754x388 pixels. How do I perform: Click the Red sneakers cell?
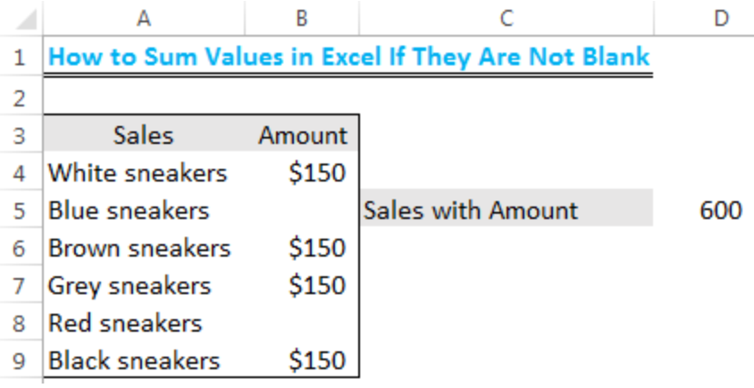tap(126, 324)
